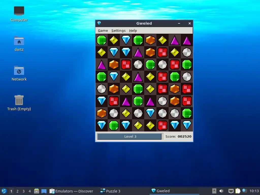Switch to workspace 1
Viewport: 260px width, 195px height.
pos(11,191)
